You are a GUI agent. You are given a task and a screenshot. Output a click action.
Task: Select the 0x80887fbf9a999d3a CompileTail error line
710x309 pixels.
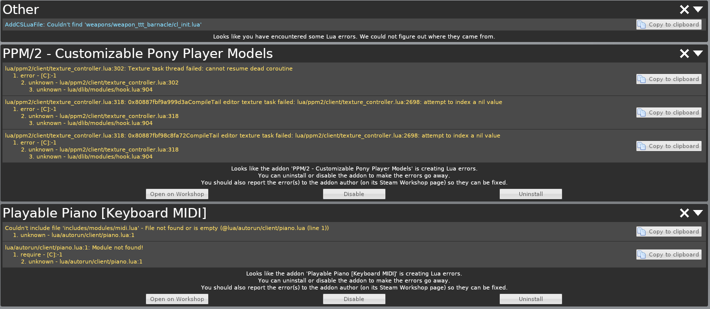point(254,102)
